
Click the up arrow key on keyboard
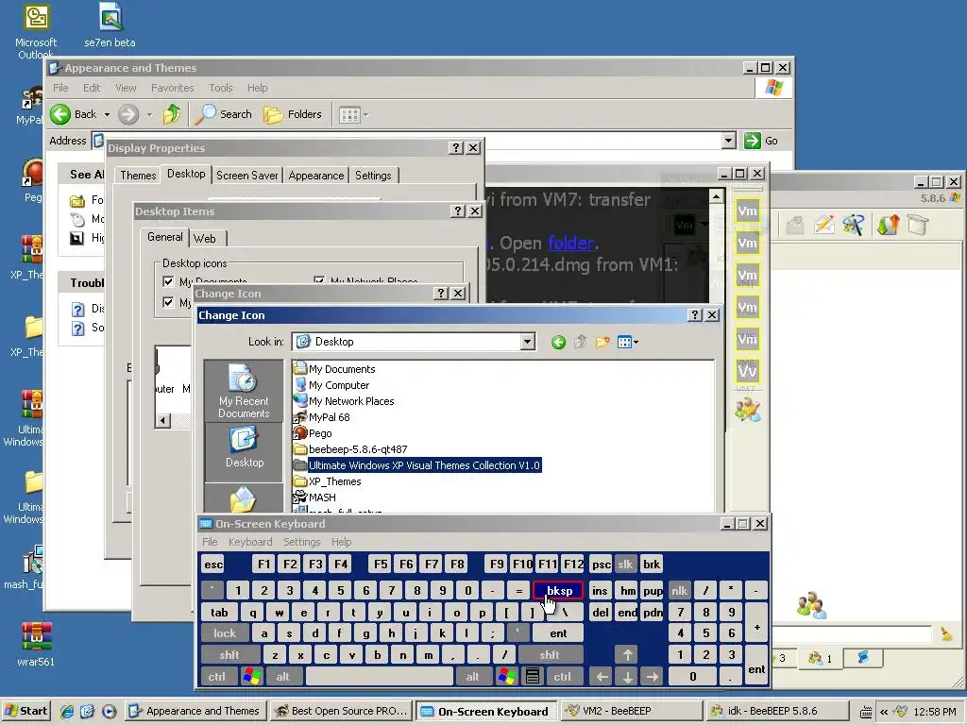point(627,655)
